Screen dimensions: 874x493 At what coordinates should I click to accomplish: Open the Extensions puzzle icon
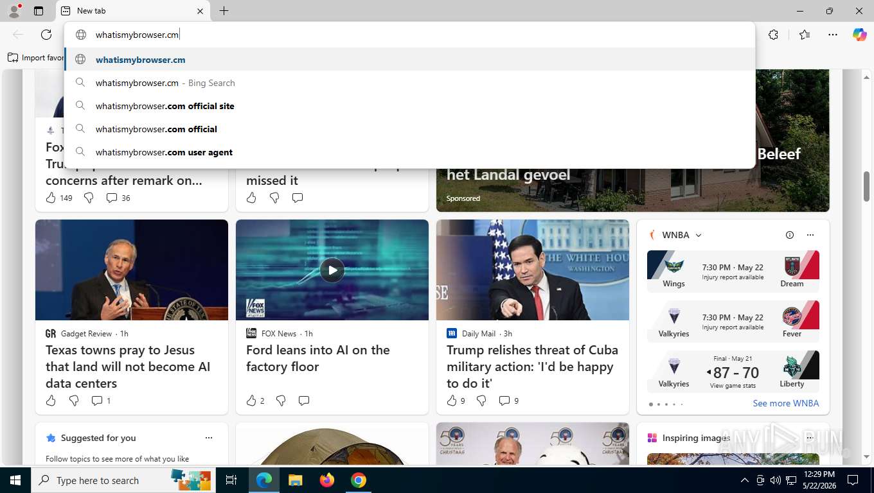(774, 35)
